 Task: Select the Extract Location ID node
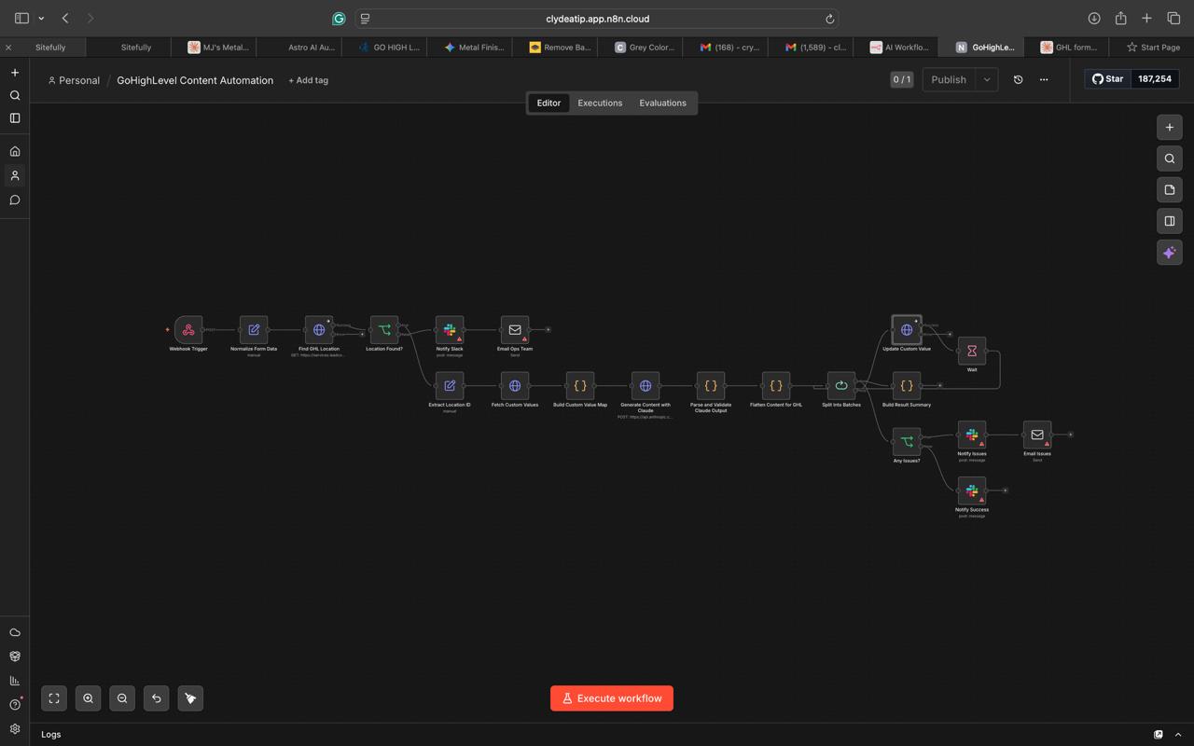pyautogui.click(x=450, y=386)
